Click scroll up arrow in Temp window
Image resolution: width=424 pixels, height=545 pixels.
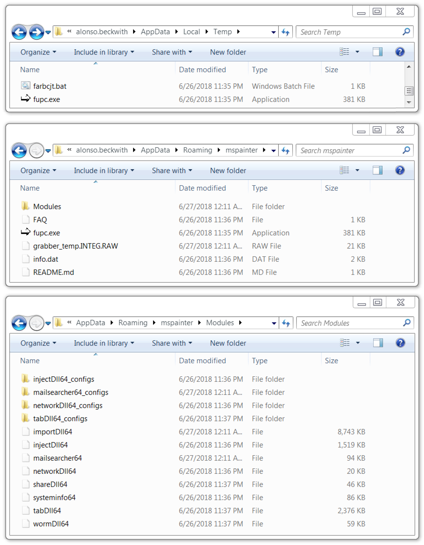[409, 66]
